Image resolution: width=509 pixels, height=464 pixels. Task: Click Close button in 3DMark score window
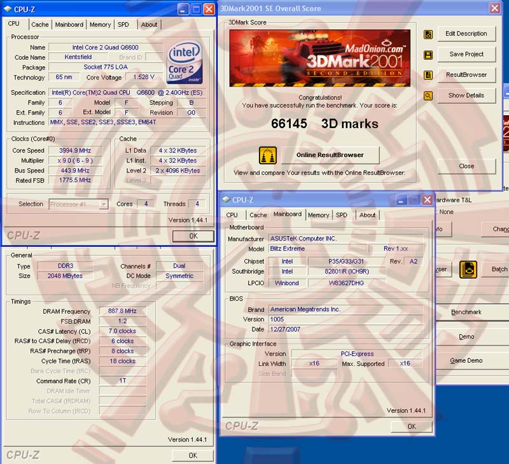coord(466,166)
